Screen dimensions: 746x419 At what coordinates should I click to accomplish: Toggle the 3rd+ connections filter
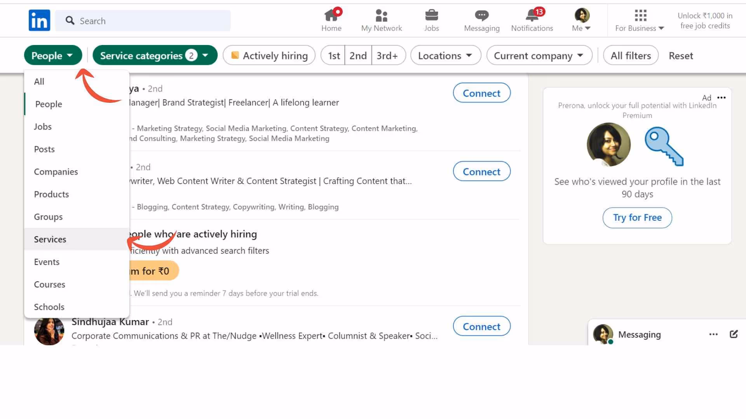(387, 55)
